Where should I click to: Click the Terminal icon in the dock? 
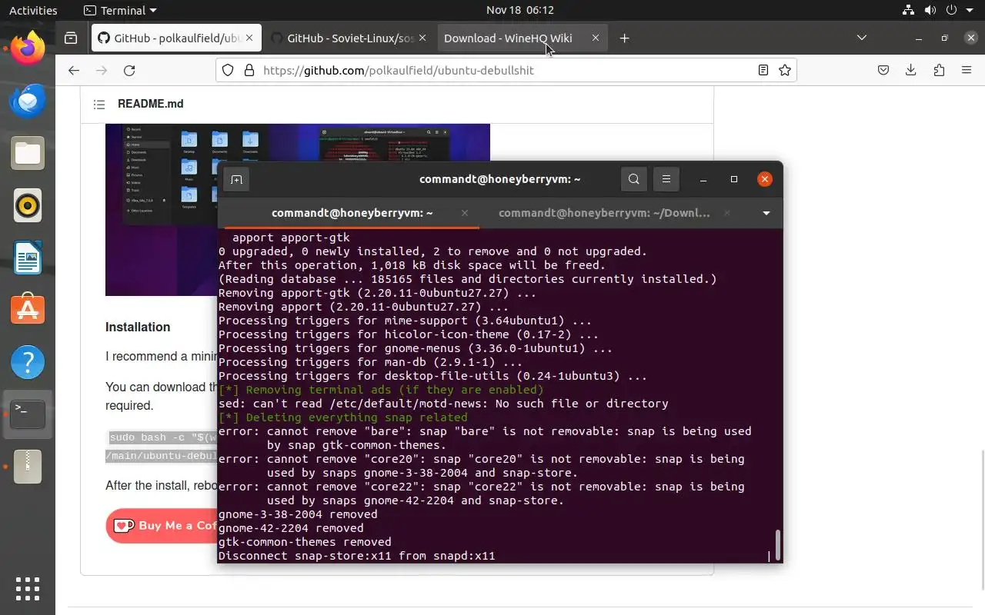[28, 414]
